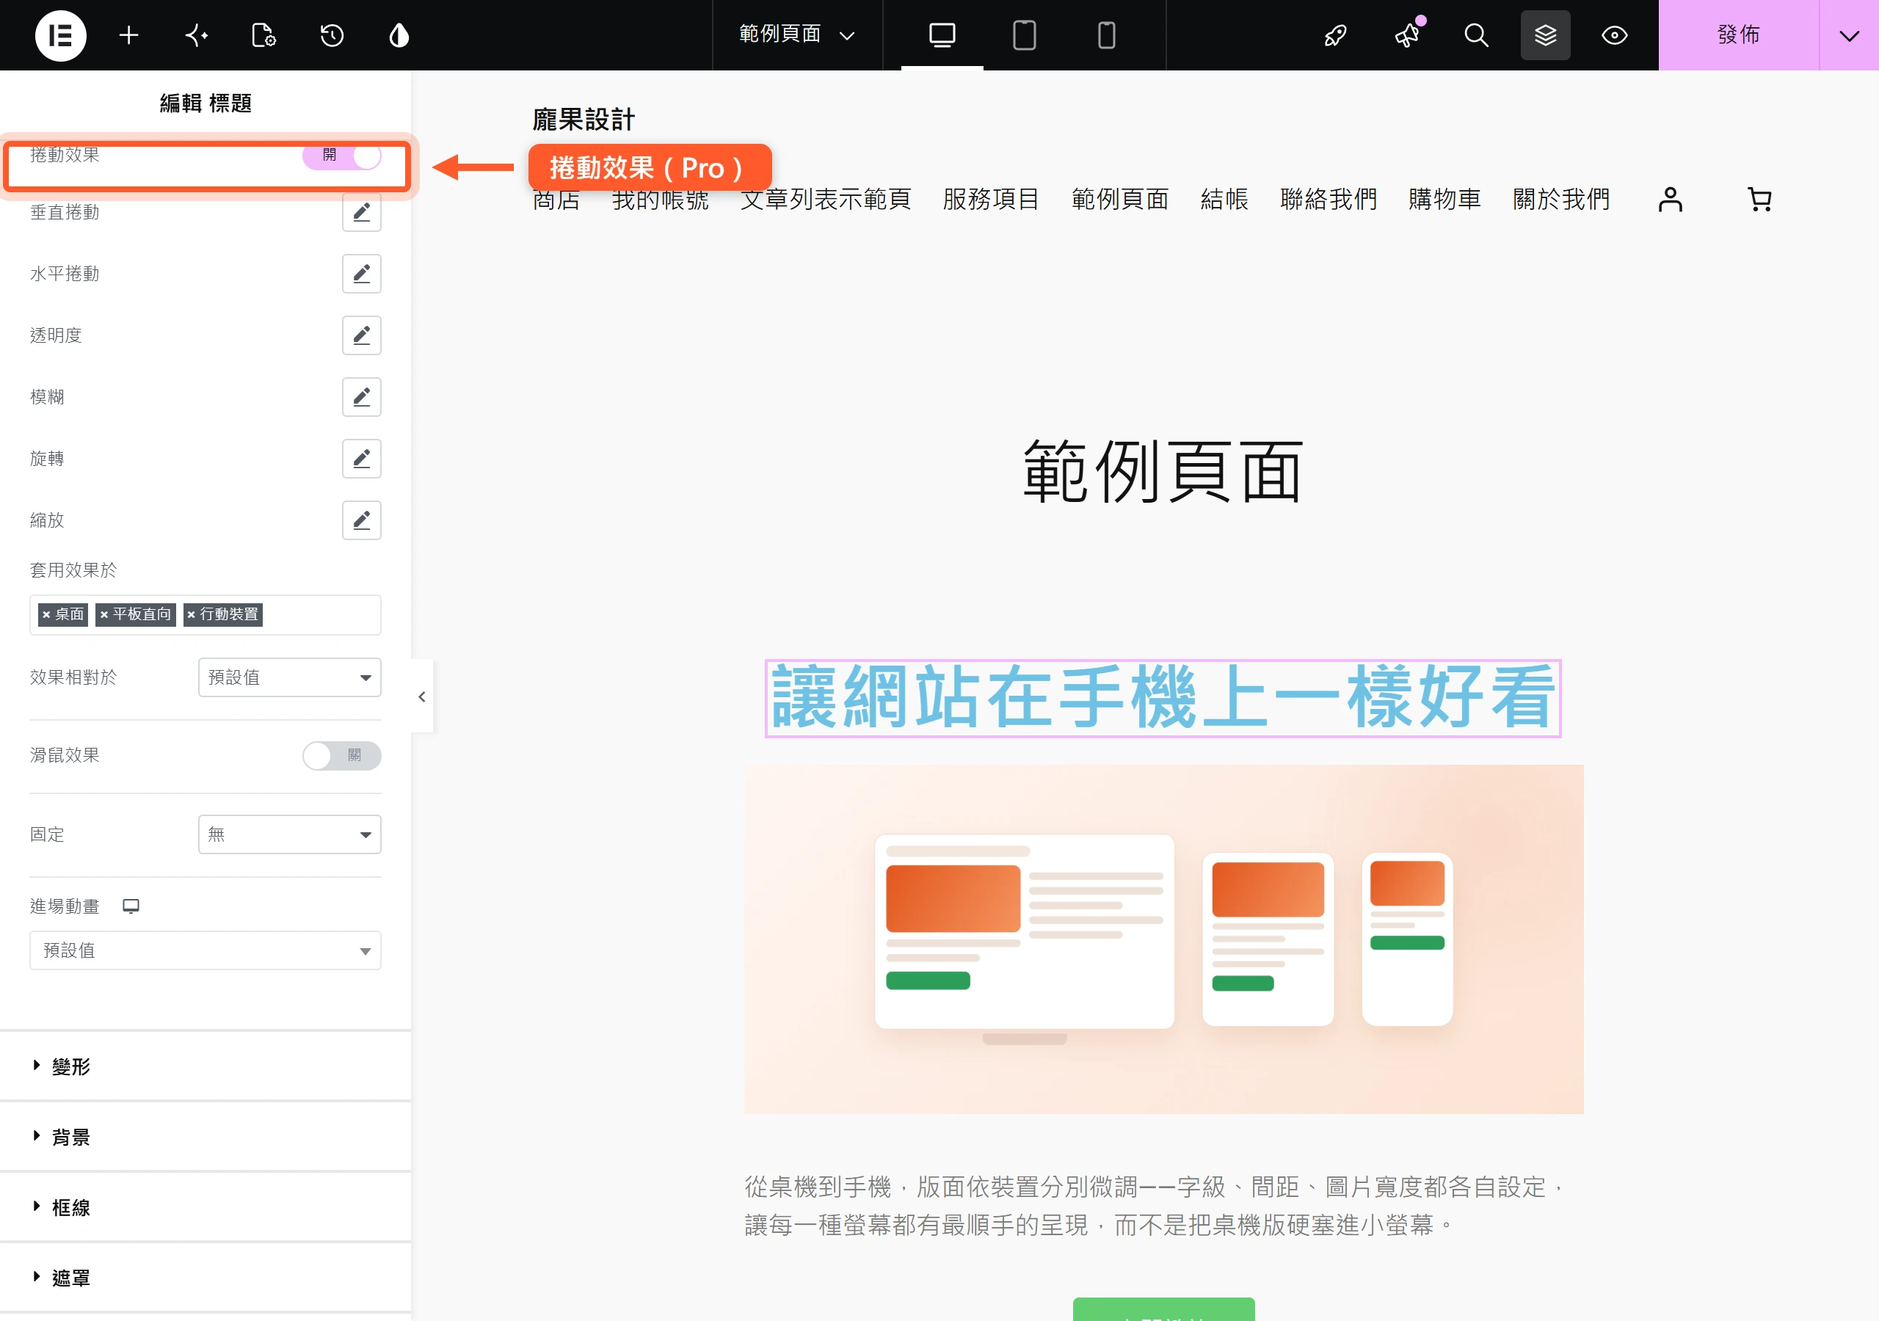Click the 龐果設計 site title link
The width and height of the screenshot is (1879, 1321).
(x=584, y=120)
